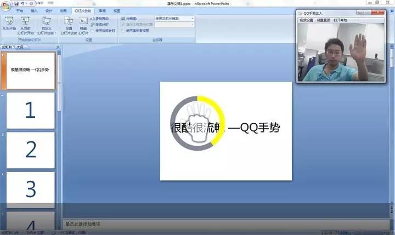Screen dimensions: 395x235
Task: Close the slide thumbnail pane
Action: [x=58, y=47]
